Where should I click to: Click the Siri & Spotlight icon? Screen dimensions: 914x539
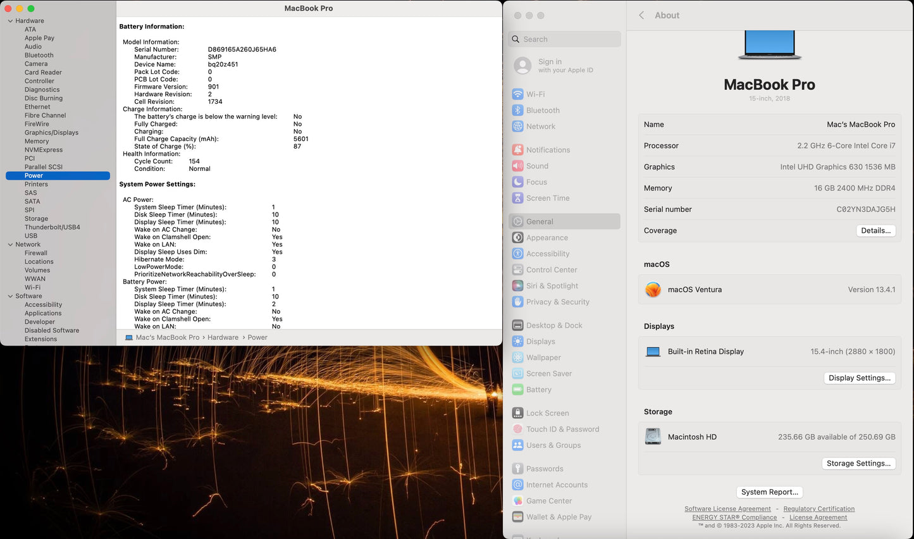coord(517,286)
